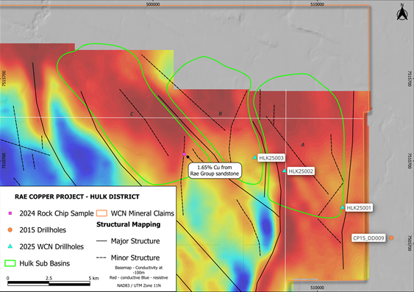Click the HLK25003 drillhole triangle marker
Image resolution: width=414 pixels, height=292 pixels.
[x=254, y=157]
